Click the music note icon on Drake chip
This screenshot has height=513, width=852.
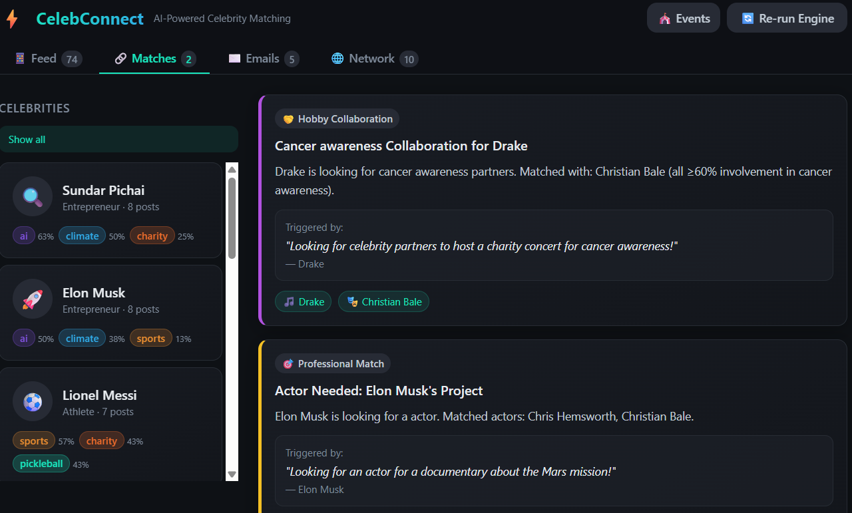289,302
